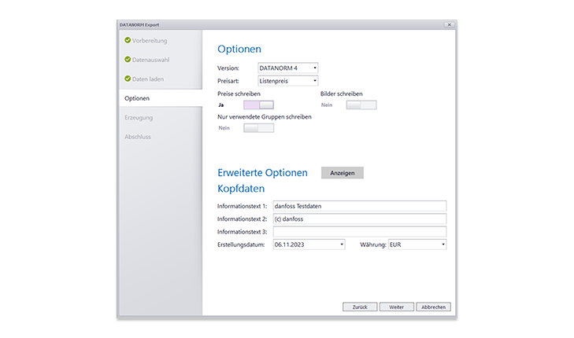The image size is (574, 338).
Task: Click the Informationstext 2 field
Action: pos(360,219)
